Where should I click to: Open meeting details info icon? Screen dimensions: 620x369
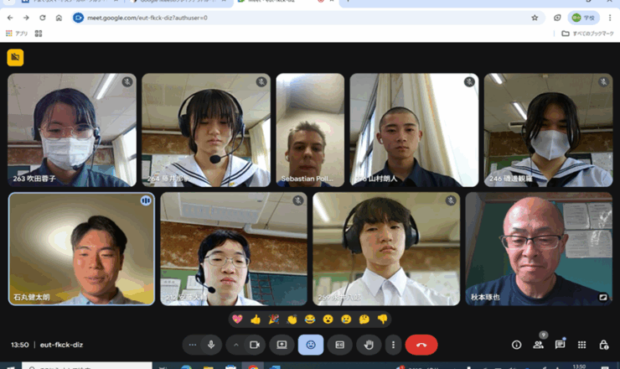[x=516, y=345]
